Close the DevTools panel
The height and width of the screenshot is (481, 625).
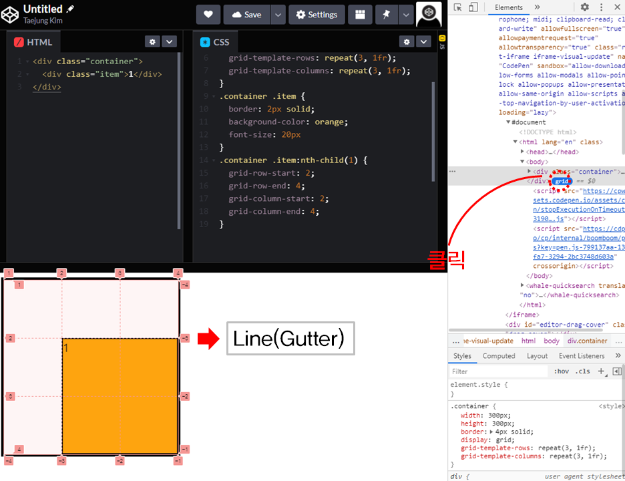(617, 7)
